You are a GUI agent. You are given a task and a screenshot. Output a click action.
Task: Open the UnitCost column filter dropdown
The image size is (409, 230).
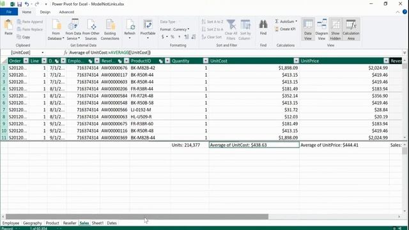click(x=296, y=61)
